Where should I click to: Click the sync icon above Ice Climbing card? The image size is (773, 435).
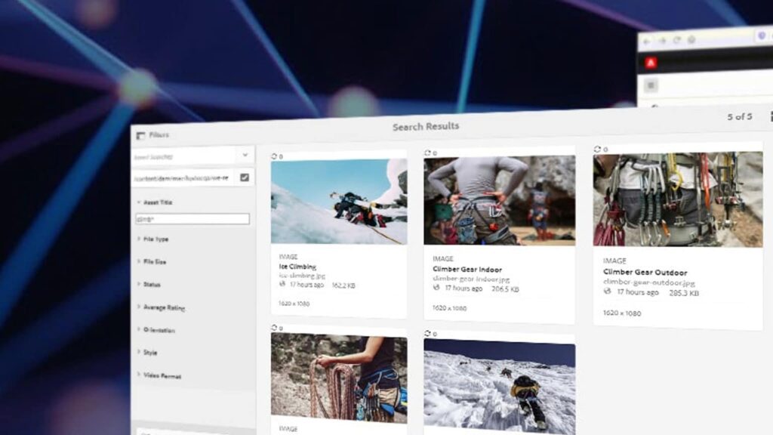coord(275,156)
